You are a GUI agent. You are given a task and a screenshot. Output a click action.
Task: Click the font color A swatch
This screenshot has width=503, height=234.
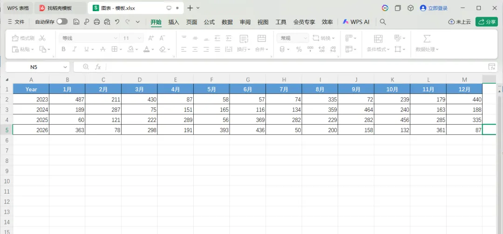pyautogui.click(x=147, y=49)
